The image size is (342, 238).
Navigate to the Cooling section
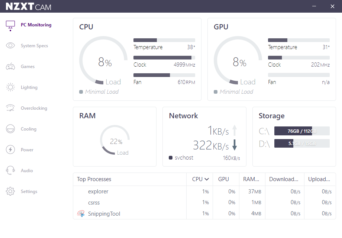(x=29, y=129)
